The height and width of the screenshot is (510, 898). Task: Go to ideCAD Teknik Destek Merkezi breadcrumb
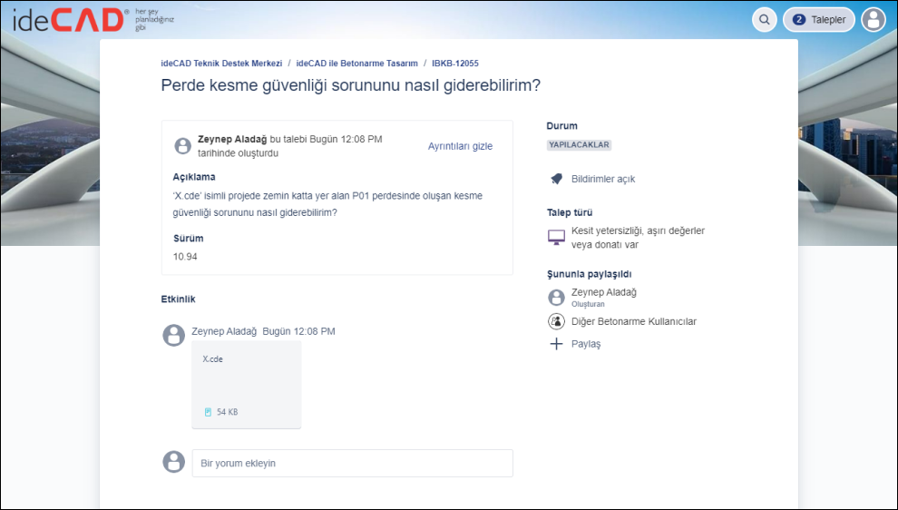(x=221, y=63)
